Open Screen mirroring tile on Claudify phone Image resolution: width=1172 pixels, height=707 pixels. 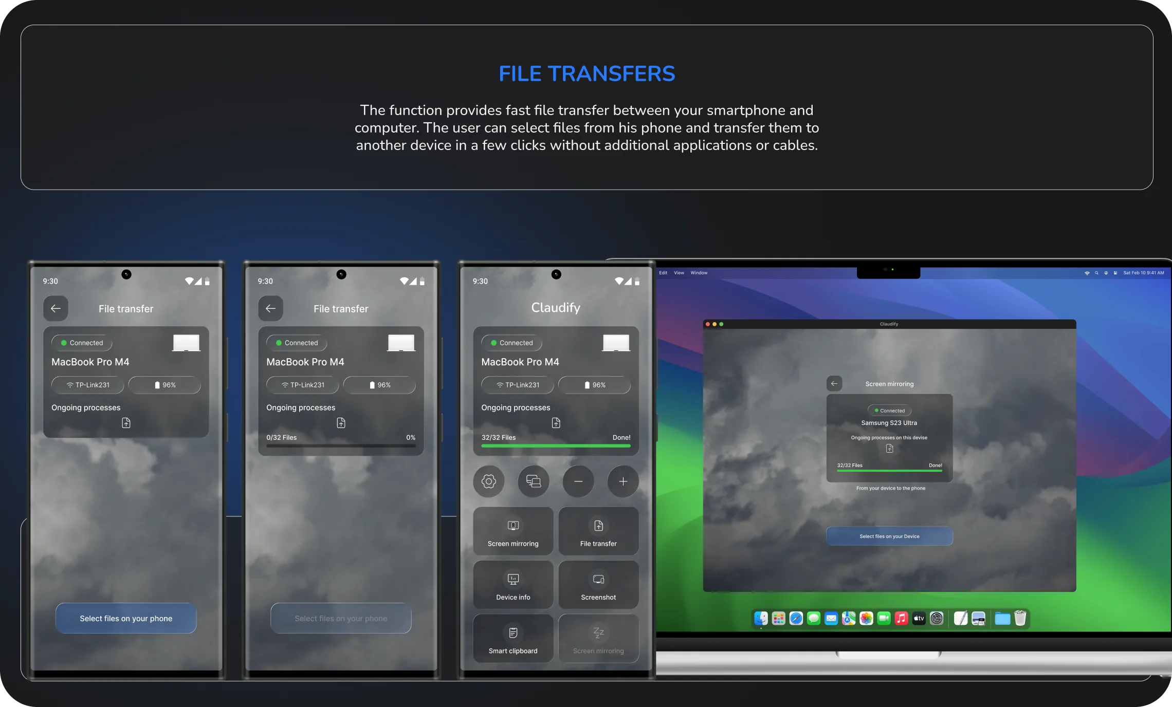tap(513, 531)
